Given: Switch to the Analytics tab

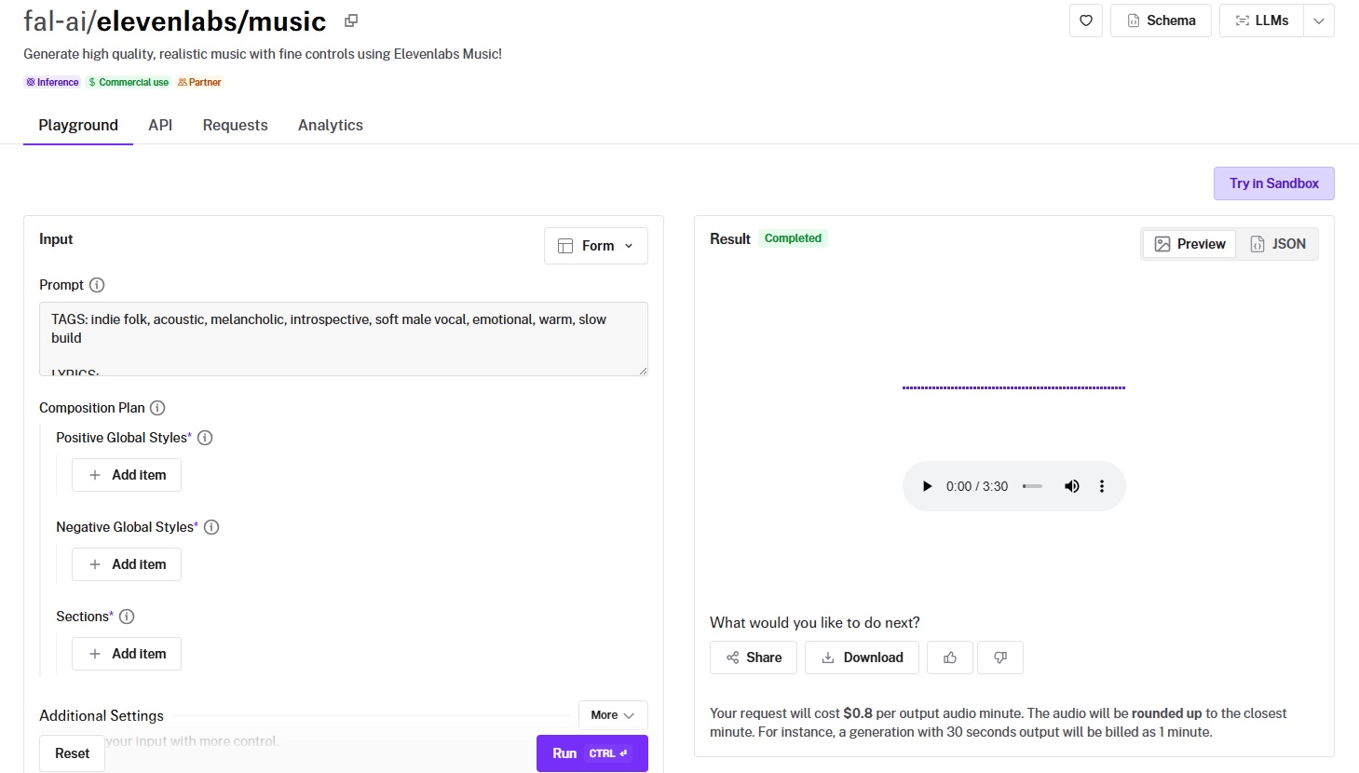Looking at the screenshot, I should 330,125.
